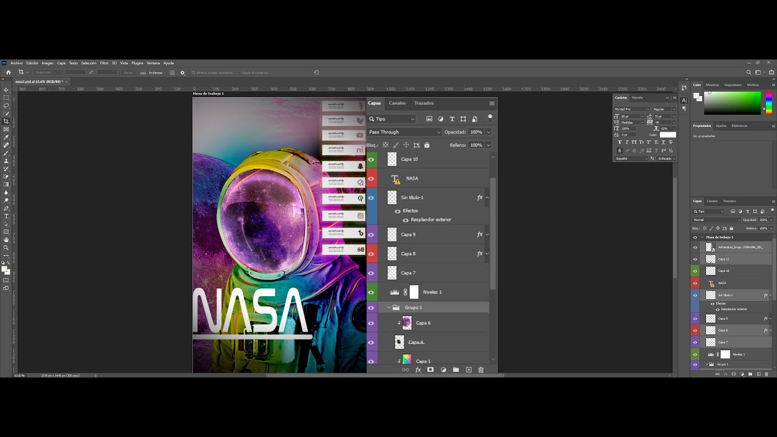Screen dimensions: 777x437
Task: Click the Enderezar button in options bar
Action: click(x=155, y=72)
